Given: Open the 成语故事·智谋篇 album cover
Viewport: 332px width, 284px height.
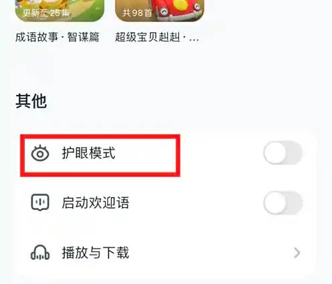Looking at the screenshot, I should 60,11.
